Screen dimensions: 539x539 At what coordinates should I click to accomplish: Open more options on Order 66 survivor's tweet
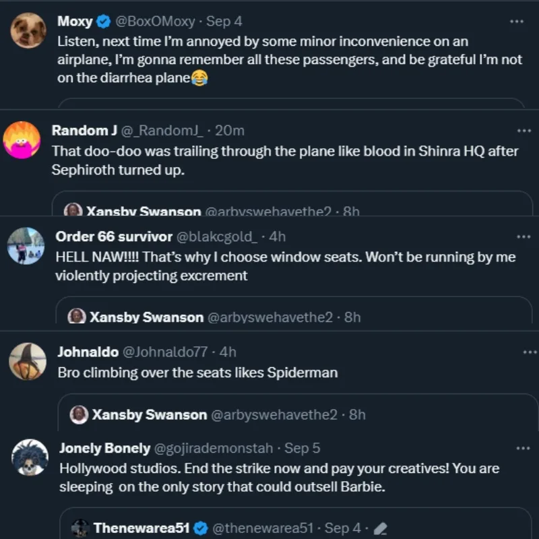point(524,237)
